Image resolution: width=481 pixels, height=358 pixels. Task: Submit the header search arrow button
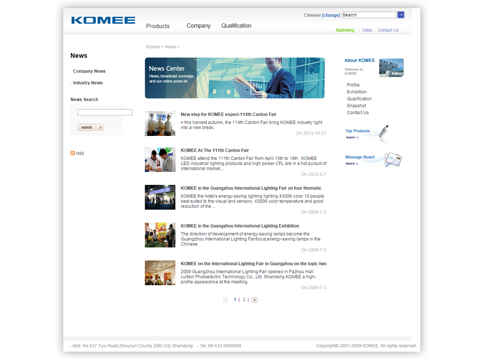[x=401, y=15]
